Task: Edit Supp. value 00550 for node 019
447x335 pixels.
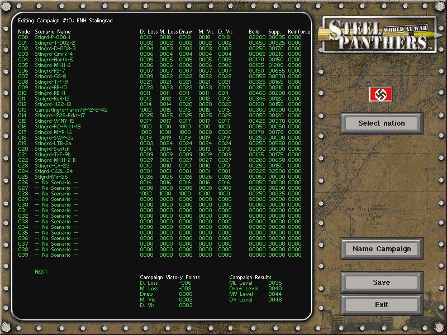Action: pos(277,143)
